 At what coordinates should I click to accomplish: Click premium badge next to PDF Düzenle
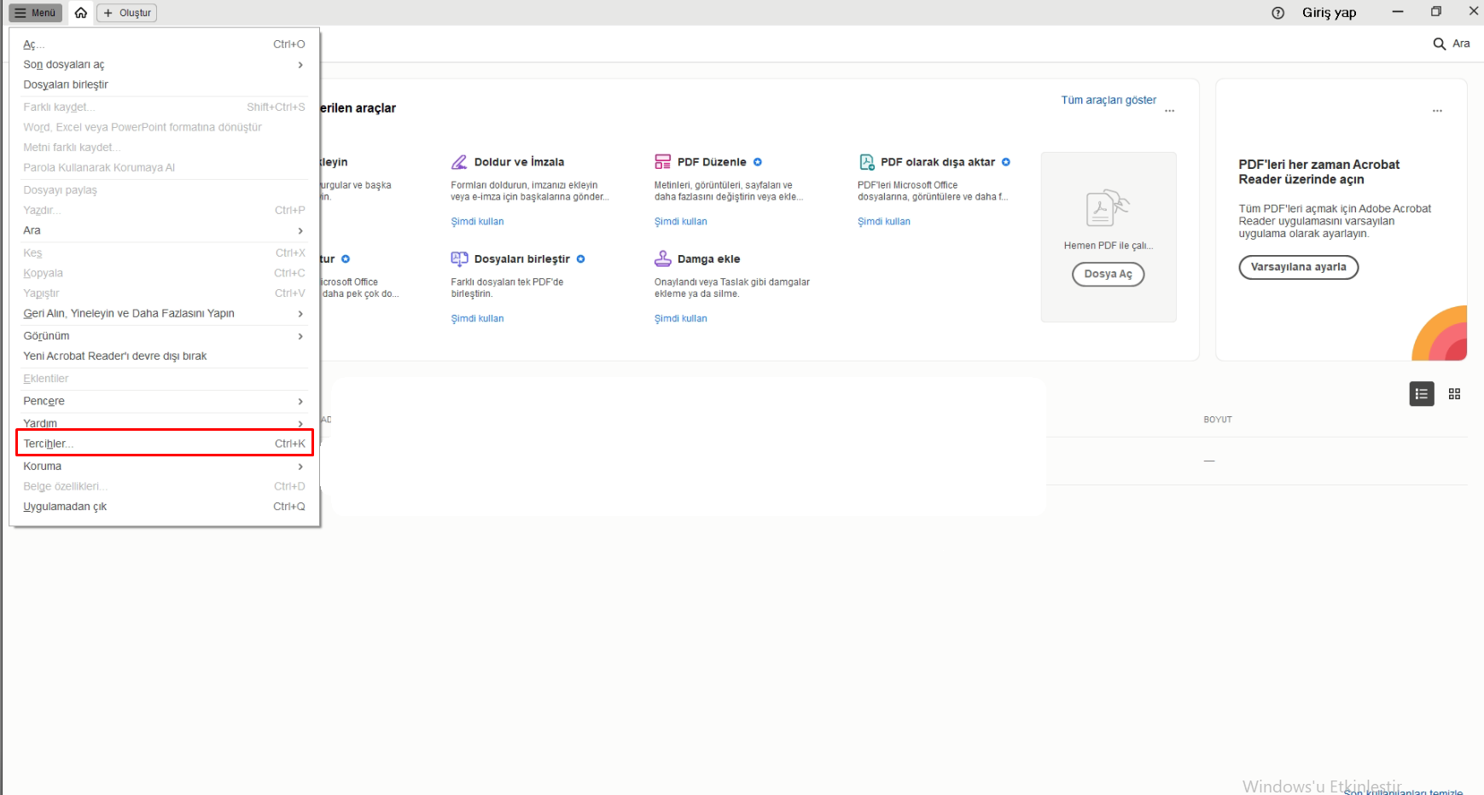pos(758,162)
